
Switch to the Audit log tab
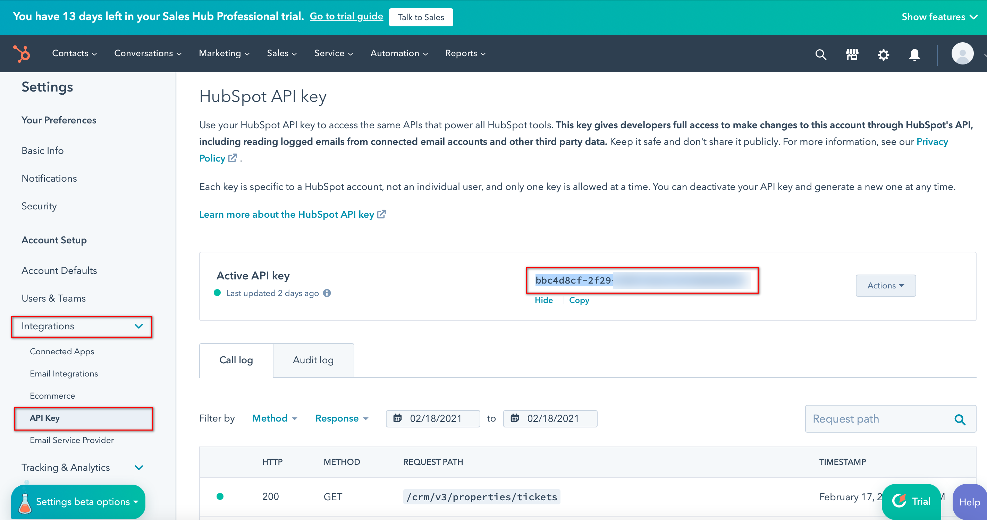coord(313,360)
